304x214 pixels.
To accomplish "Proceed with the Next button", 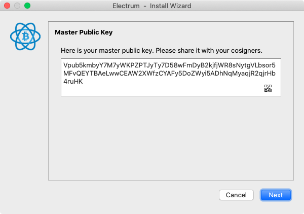I will coord(276,195).
